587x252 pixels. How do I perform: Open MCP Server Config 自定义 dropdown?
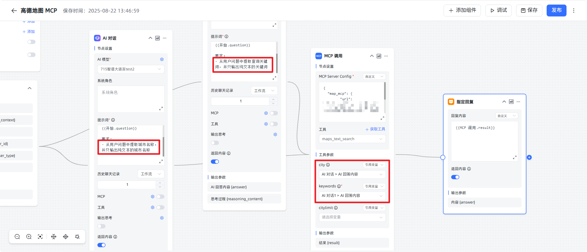[x=374, y=76]
